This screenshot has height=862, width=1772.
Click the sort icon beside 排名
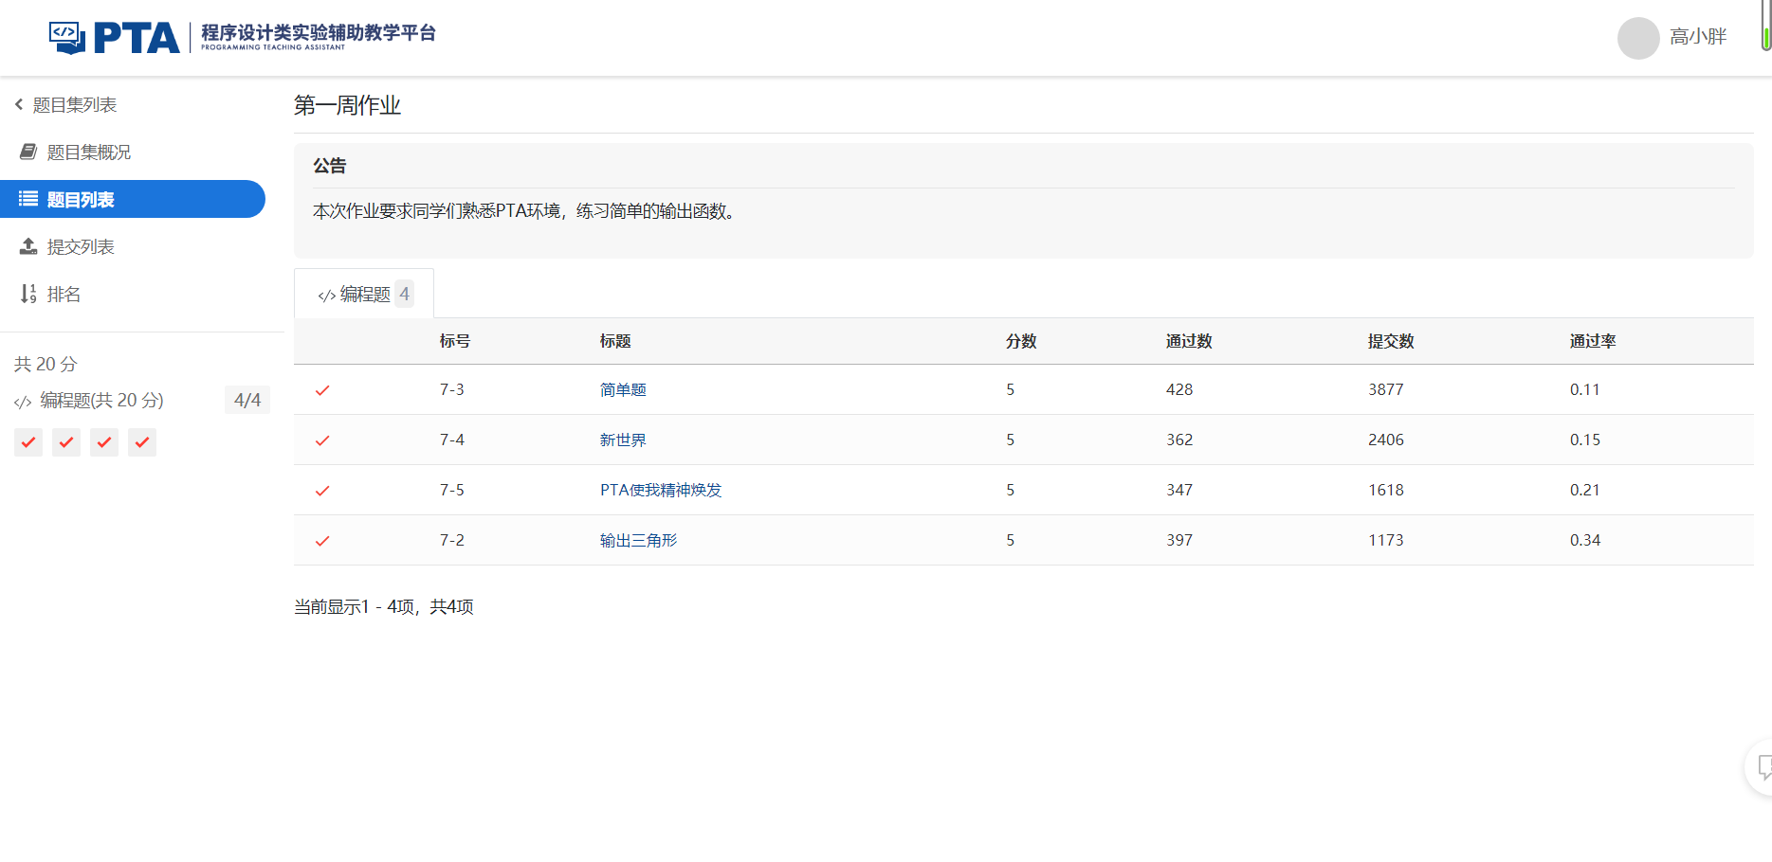coord(28,294)
